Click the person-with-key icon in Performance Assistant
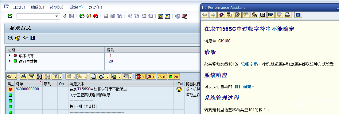This screenshot has height=114, width=339. tap(254, 15)
